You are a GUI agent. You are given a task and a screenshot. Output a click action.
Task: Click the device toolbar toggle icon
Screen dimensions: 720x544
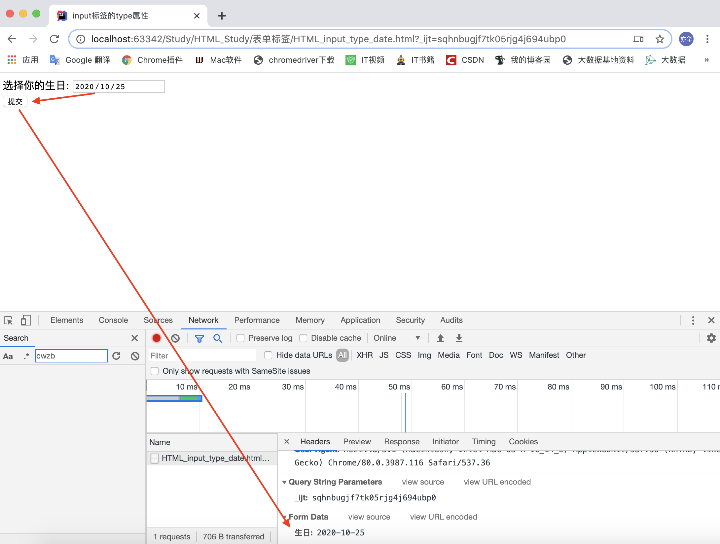coord(26,320)
